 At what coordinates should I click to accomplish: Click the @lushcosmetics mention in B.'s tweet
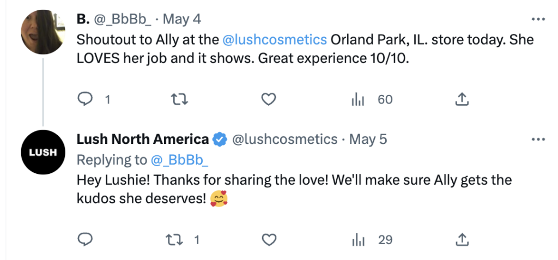tap(275, 40)
